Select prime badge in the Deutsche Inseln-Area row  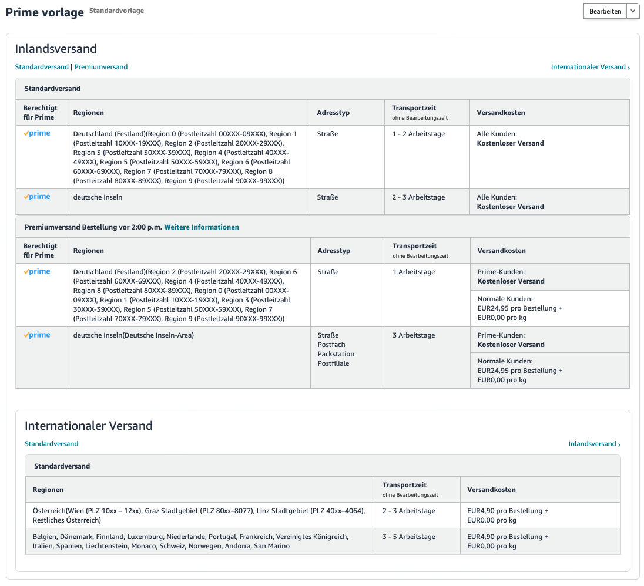pos(37,335)
